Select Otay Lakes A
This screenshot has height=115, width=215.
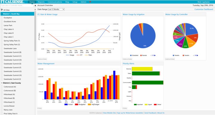9,29
